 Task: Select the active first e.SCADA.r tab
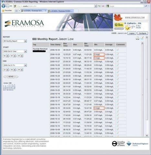tap(34, 11)
